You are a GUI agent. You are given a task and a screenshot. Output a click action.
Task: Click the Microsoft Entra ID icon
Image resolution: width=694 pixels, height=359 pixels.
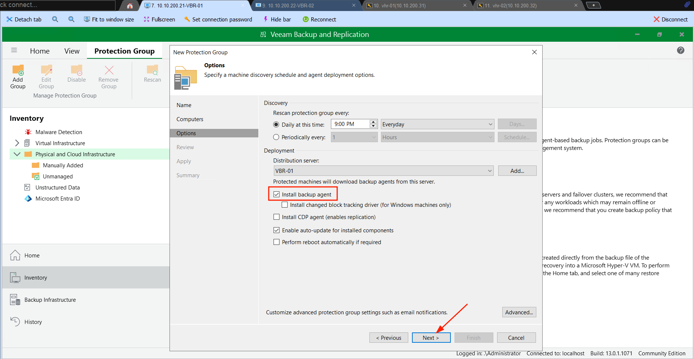pos(28,198)
